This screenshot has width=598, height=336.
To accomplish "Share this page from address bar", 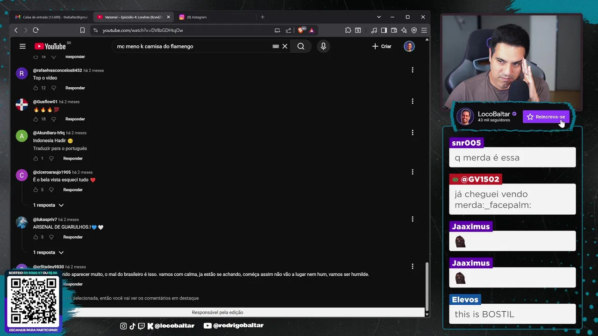I will [x=288, y=30].
